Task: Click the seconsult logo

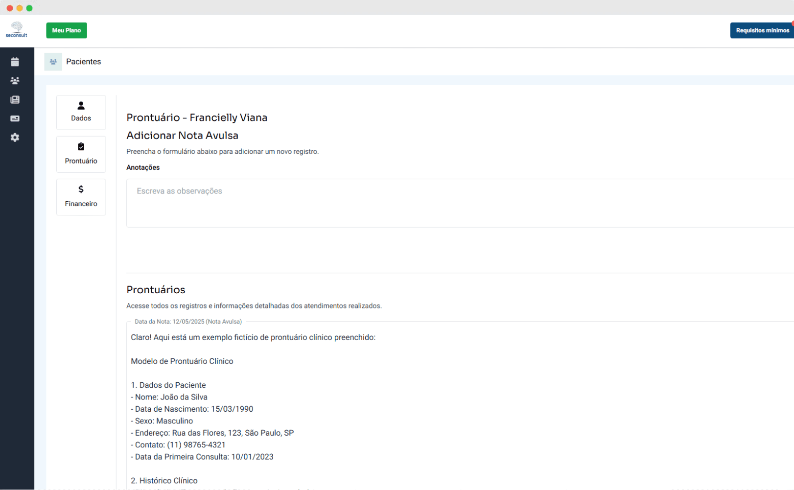Action: [17, 30]
